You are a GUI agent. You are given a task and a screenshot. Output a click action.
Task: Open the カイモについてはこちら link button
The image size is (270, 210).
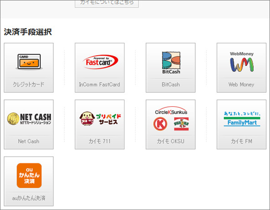pyautogui.click(x=107, y=4)
